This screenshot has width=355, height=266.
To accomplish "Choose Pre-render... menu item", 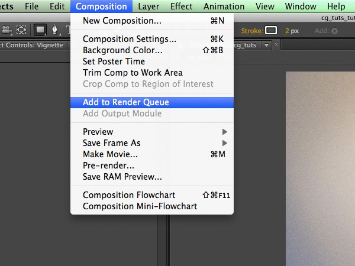I will [x=152, y=166].
